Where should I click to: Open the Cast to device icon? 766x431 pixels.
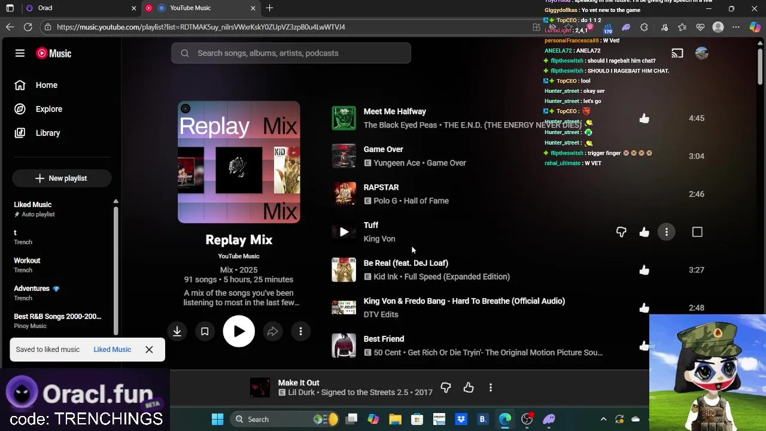[x=677, y=53]
